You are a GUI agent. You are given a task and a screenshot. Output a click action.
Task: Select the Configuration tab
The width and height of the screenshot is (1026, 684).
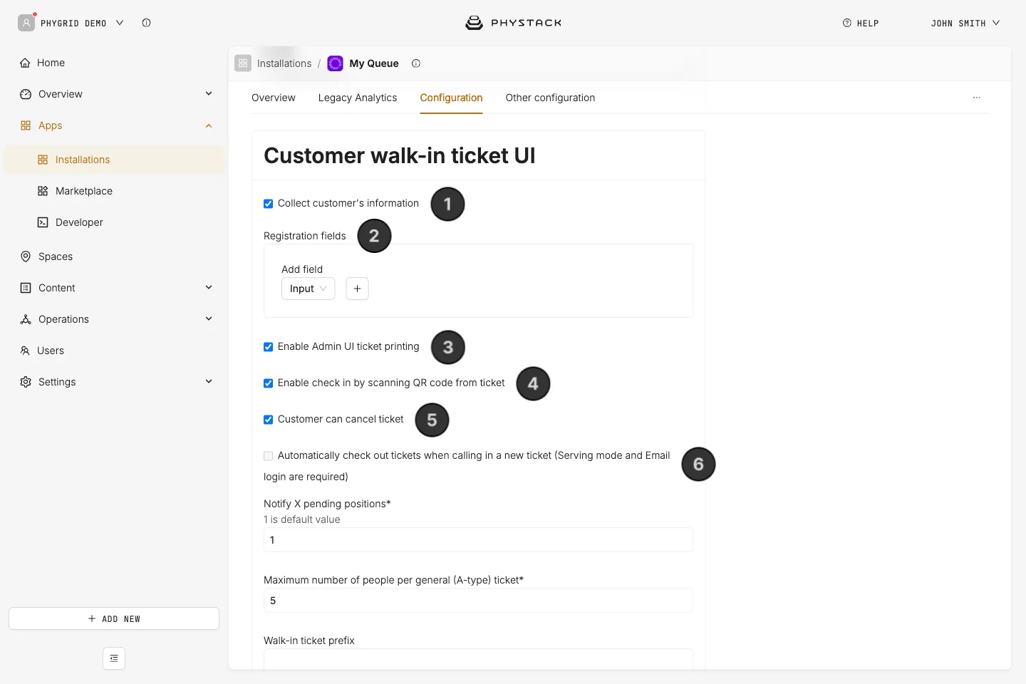tap(451, 98)
